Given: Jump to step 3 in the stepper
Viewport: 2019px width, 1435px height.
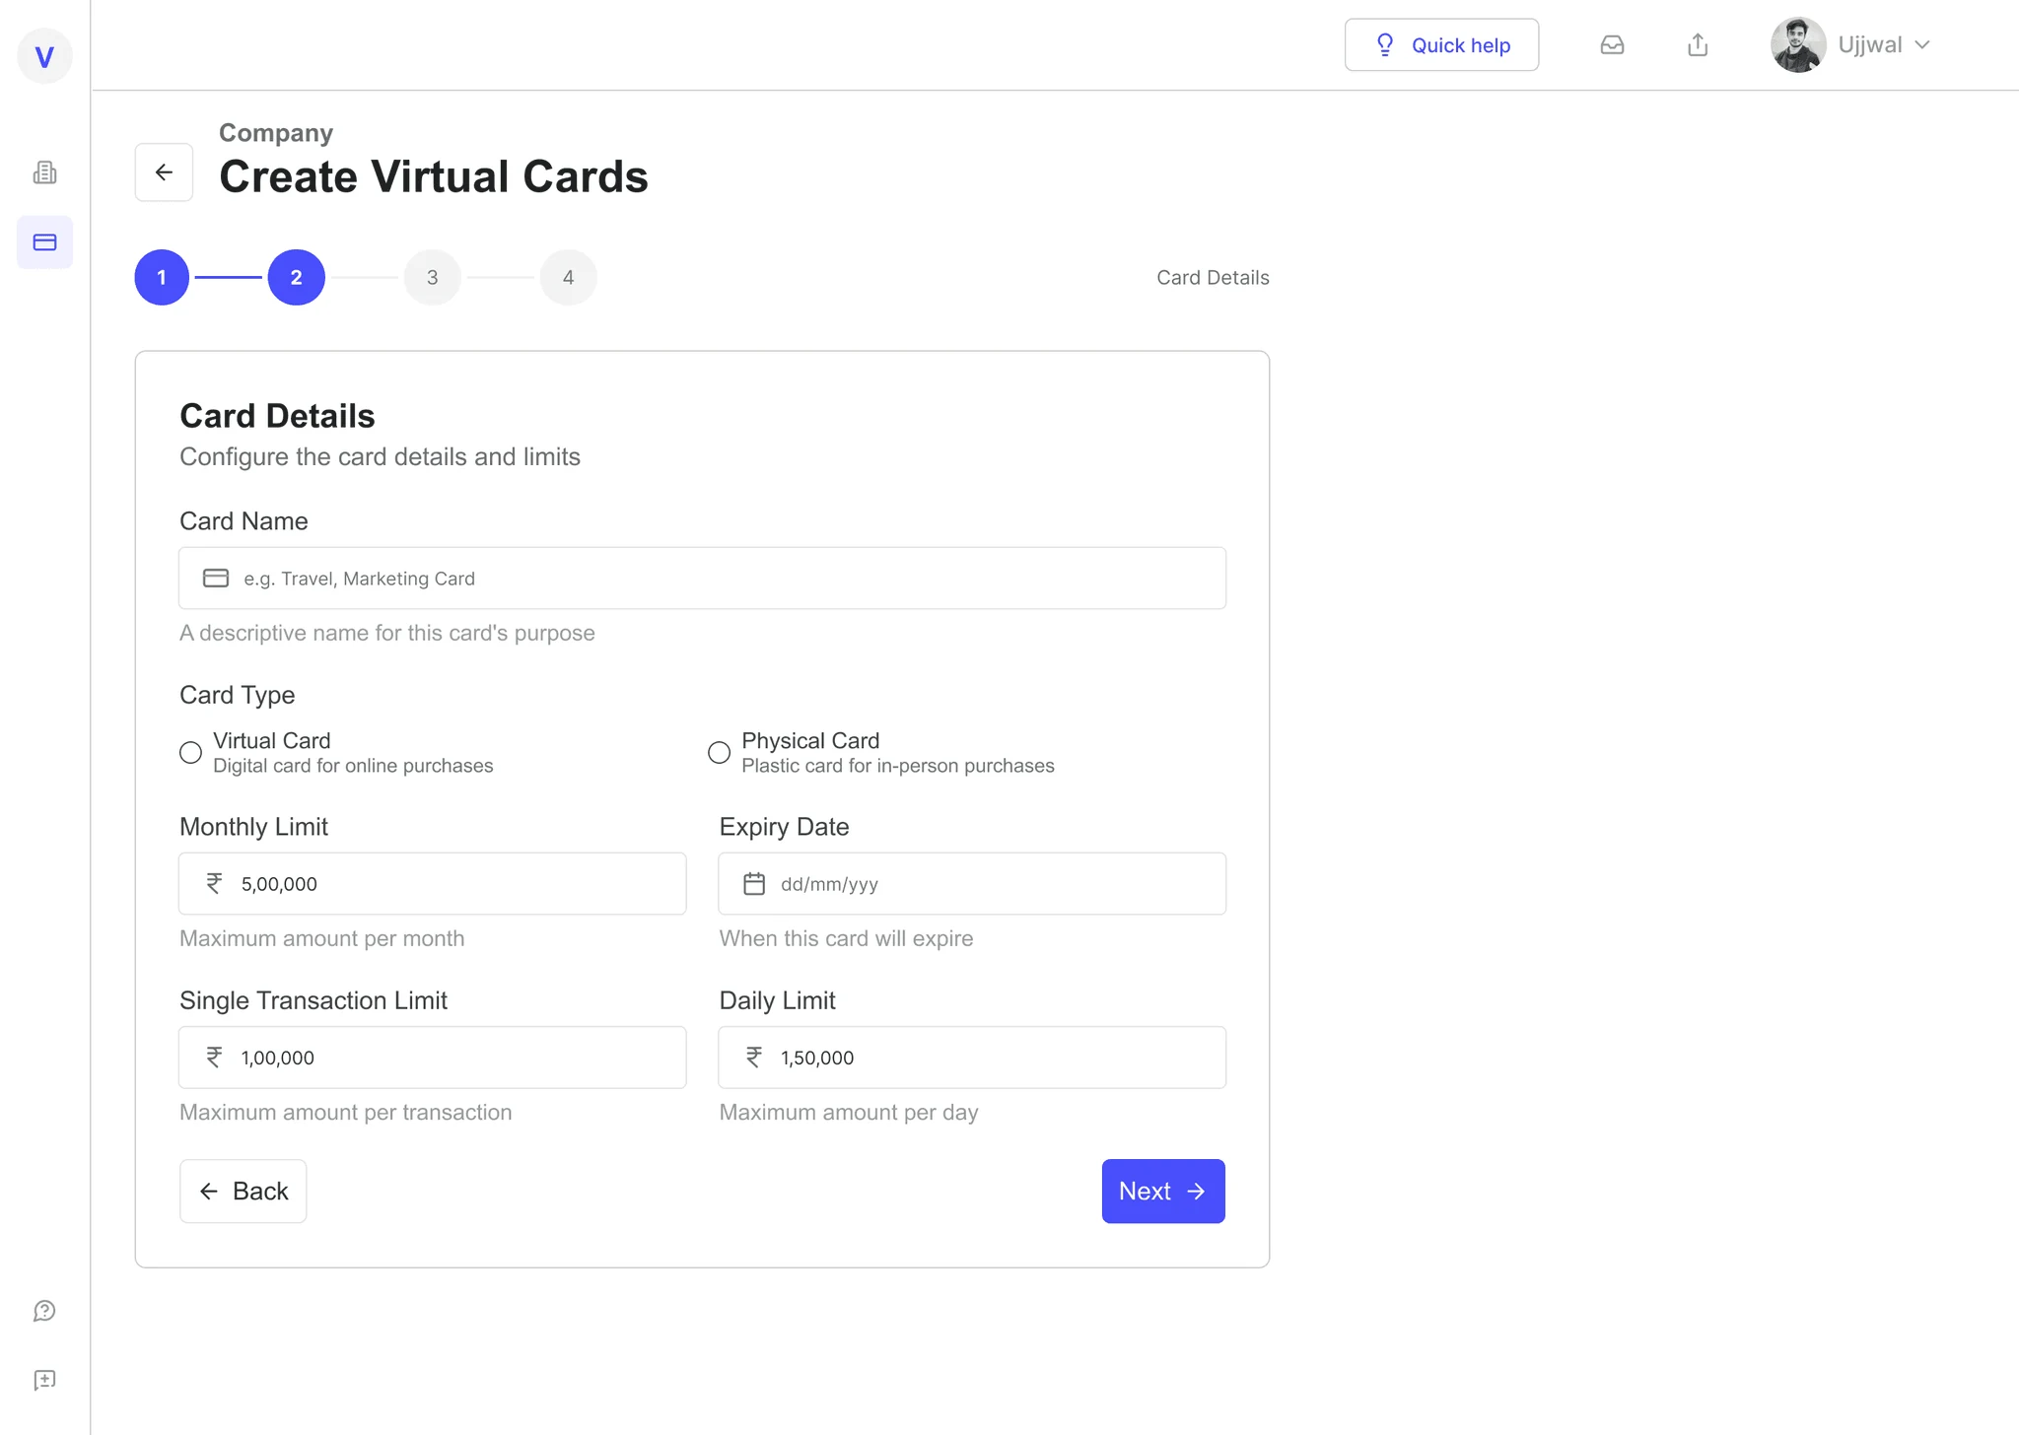Looking at the screenshot, I should tap(433, 278).
